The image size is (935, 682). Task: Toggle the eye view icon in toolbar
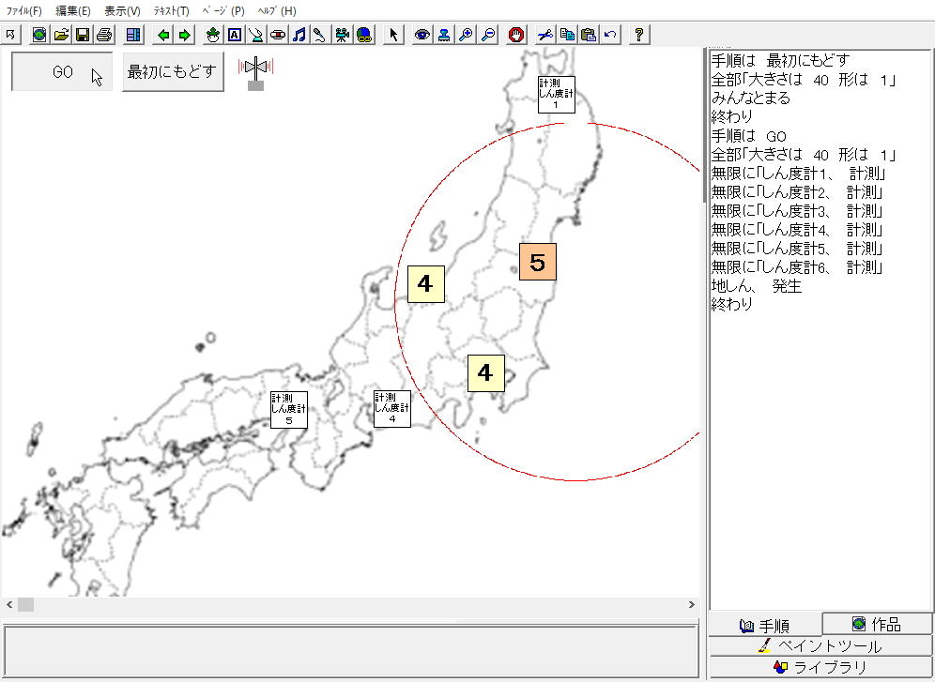422,35
